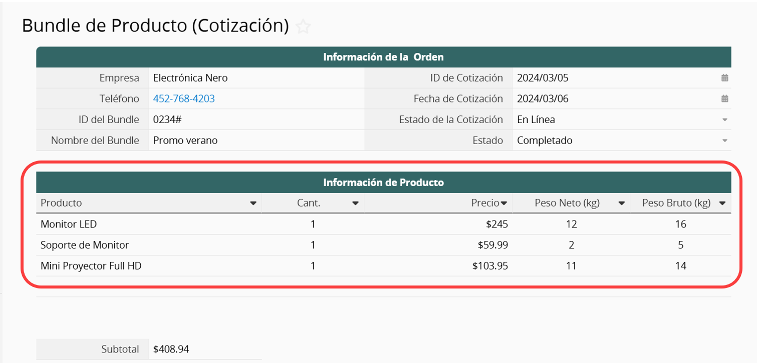Open Peso Bruto (kg) column filter arrow
The height and width of the screenshot is (363, 757).
(x=722, y=203)
